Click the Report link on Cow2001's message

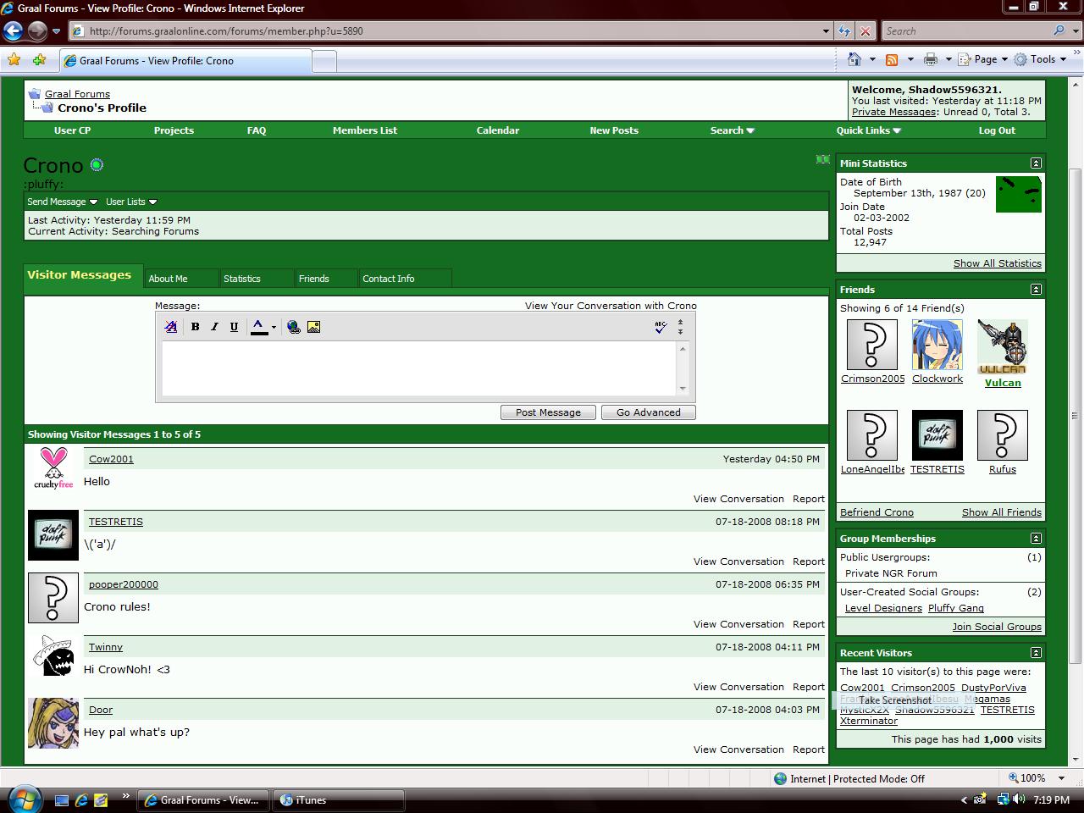point(809,499)
